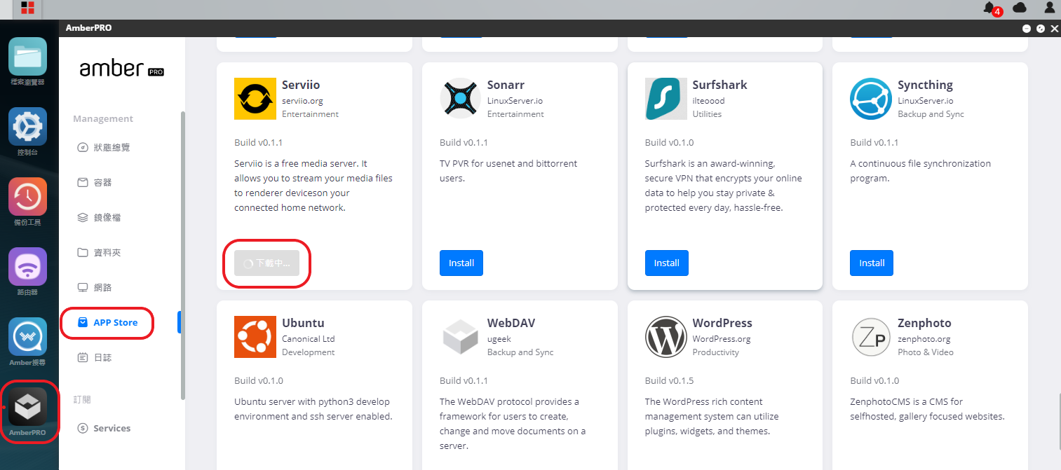Open Amber搜尋 from the dock
The image size is (1061, 470).
(x=28, y=337)
